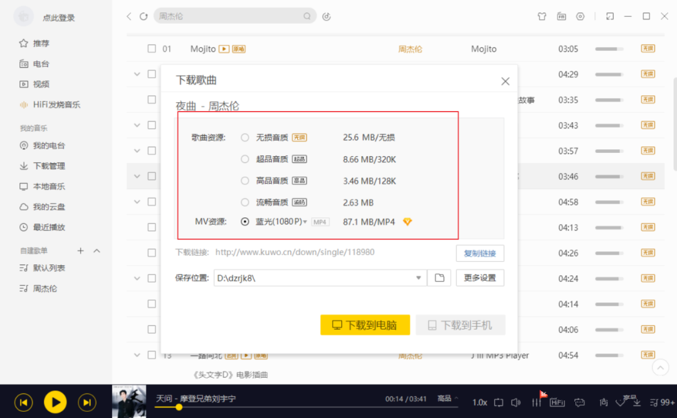The width and height of the screenshot is (677, 418).
Task: Click the 下载到手机 button
Action: 460,325
